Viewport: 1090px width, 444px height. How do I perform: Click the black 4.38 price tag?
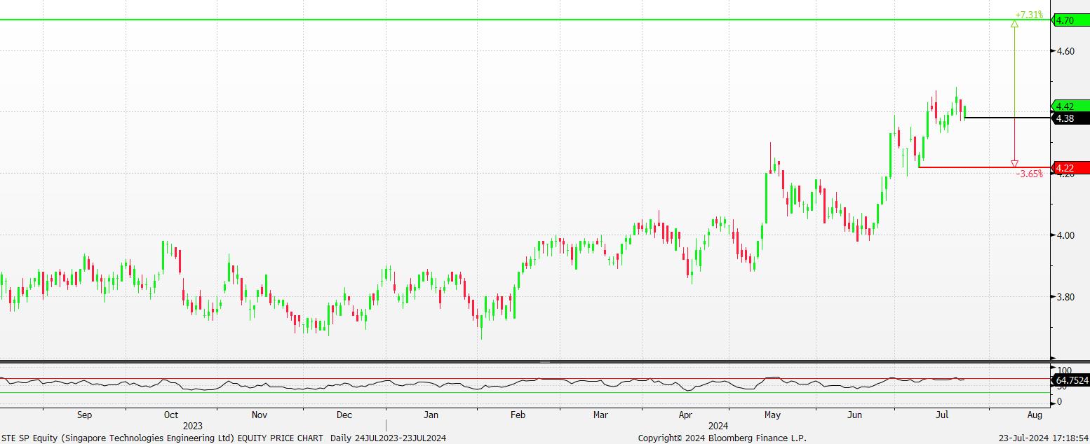tap(1070, 118)
